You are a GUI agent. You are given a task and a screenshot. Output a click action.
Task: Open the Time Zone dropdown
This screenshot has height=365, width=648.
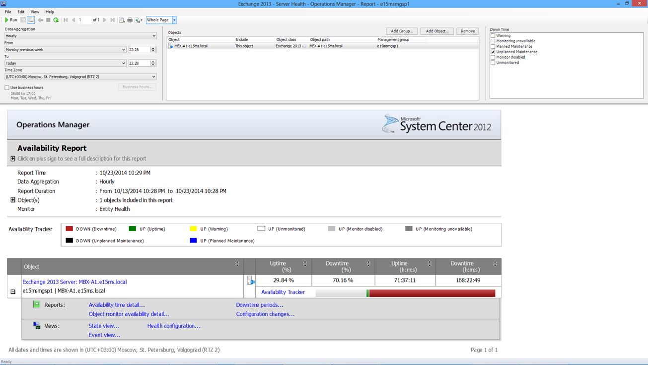point(80,77)
